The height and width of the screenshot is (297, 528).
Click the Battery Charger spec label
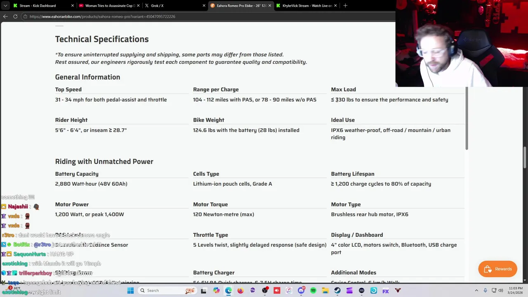pyautogui.click(x=214, y=273)
